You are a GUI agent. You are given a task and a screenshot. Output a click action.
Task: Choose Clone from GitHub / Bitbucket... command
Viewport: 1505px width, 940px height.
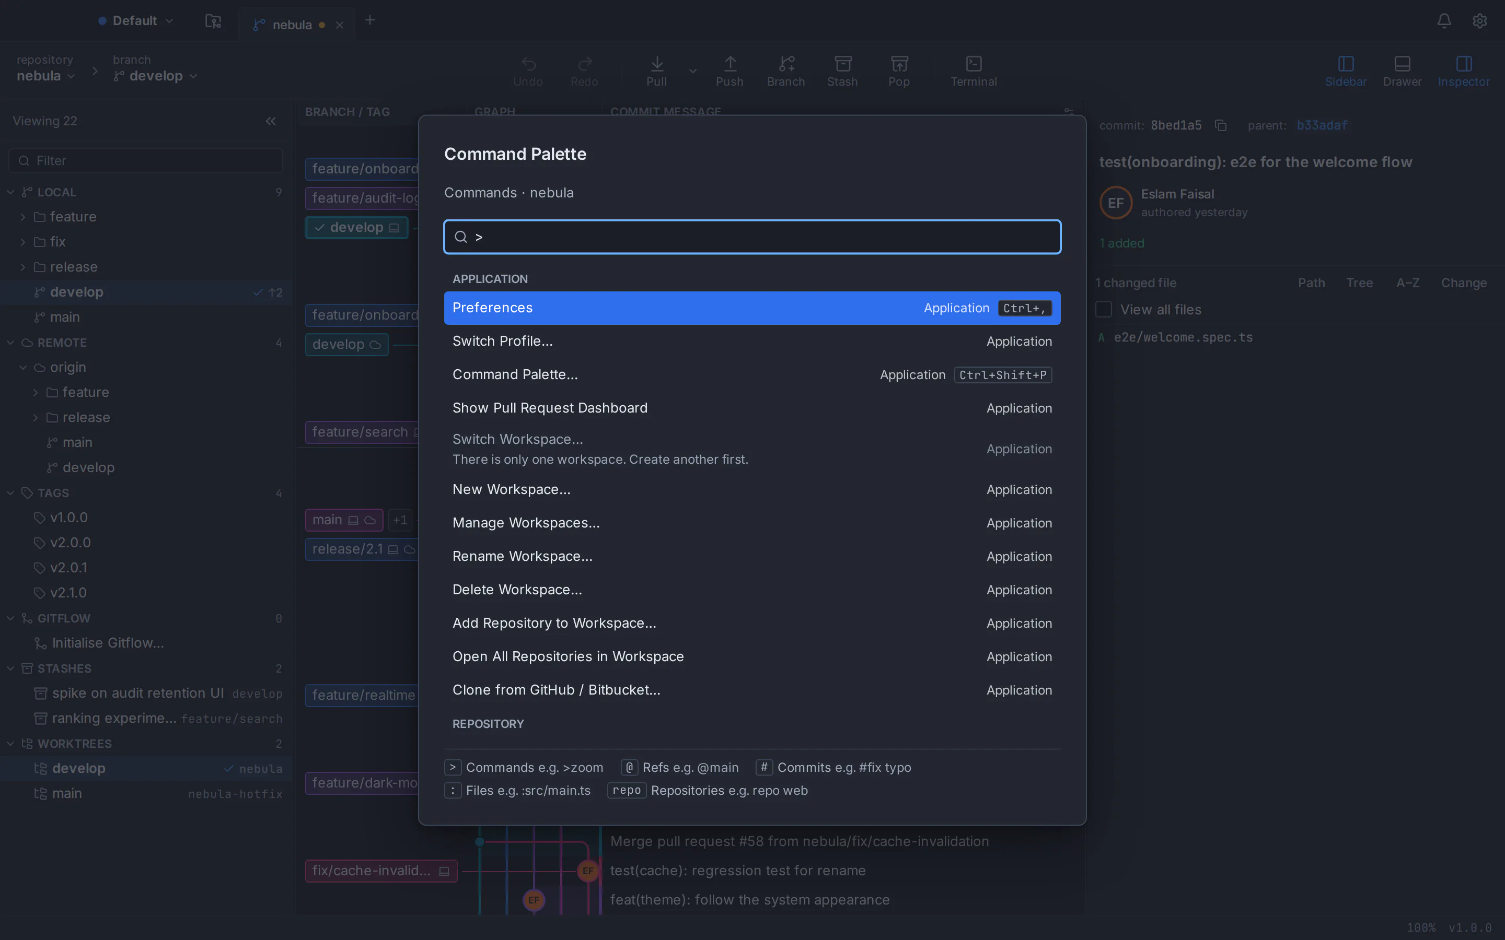tap(752, 690)
